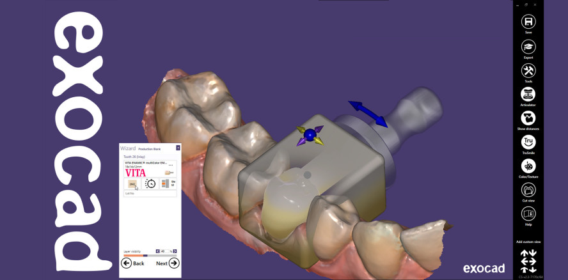The height and width of the screenshot is (280, 568).
Task: Click Next to continue the wizard
Action: [168, 263]
